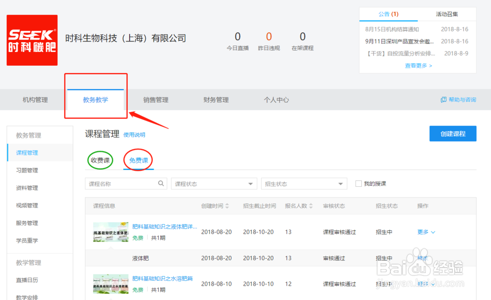491x300 pixels.
Task: Select 习题管理 in the sidebar
Action: coord(27,170)
